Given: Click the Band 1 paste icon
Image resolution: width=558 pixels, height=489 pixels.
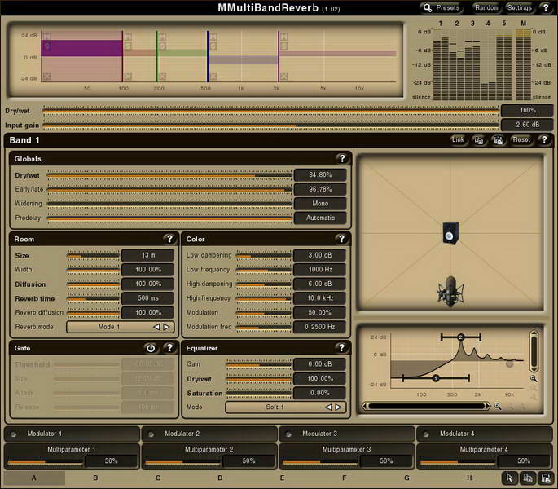Looking at the screenshot, I should click(x=498, y=140).
